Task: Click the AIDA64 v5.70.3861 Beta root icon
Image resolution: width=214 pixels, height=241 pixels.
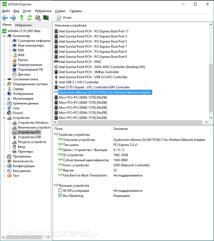Action: point(4,31)
